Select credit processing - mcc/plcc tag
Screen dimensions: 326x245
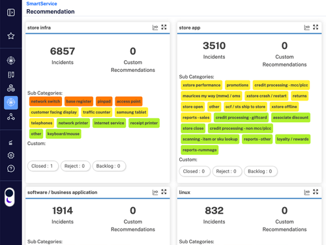[281, 85]
